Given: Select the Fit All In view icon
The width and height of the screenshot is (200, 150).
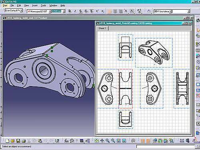Looking at the screenshot, I should [x=96, y=140].
